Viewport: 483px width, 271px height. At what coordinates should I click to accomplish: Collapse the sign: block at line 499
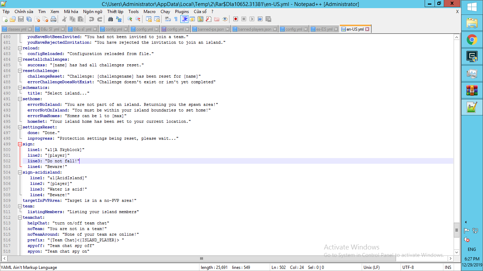20,144
